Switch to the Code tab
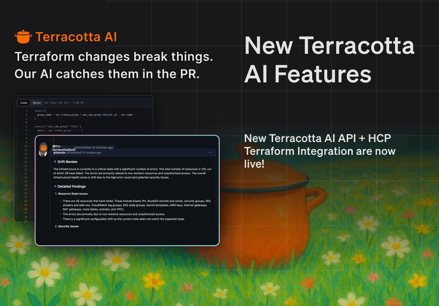The image size is (439, 306). click(x=23, y=103)
